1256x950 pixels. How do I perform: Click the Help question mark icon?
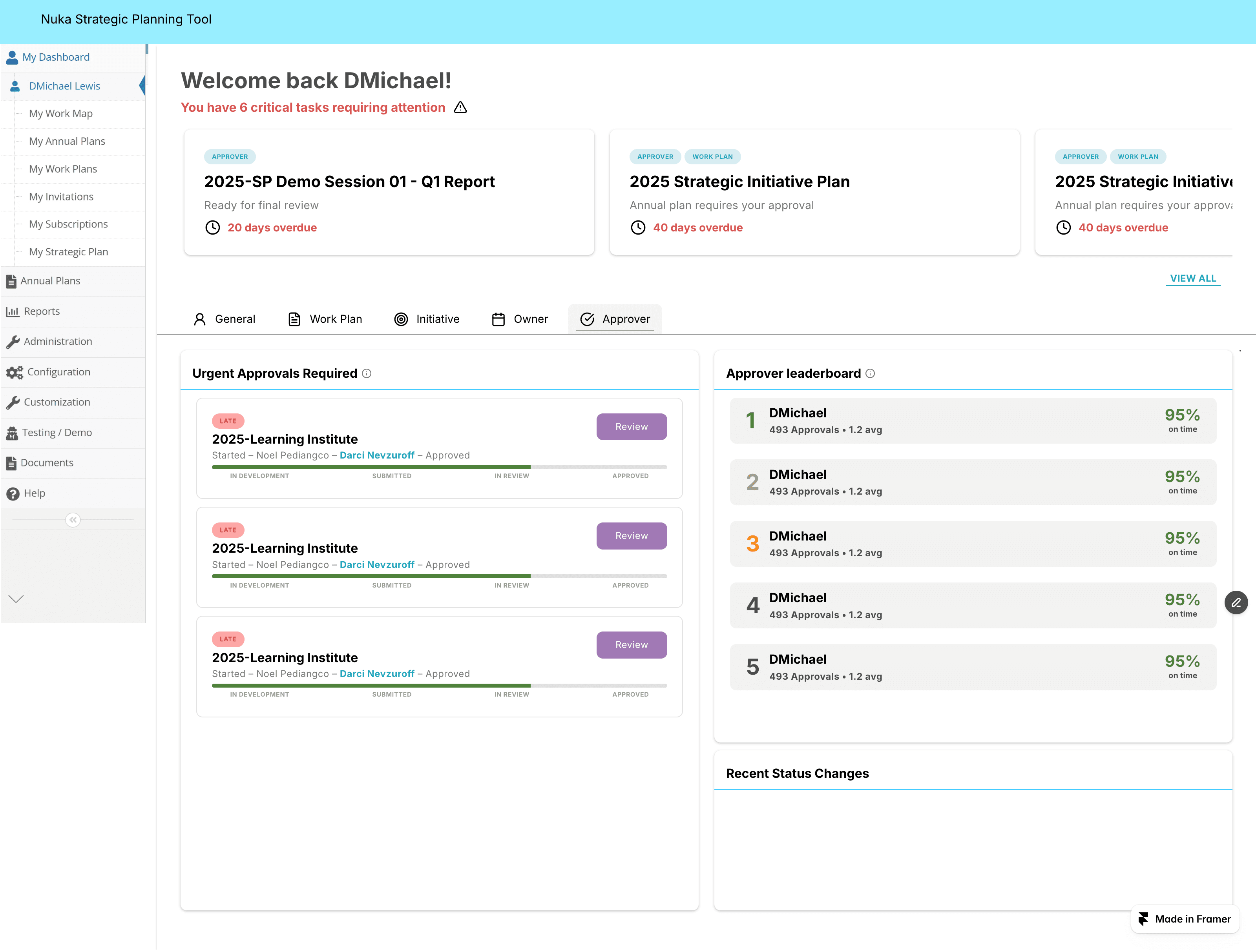tap(13, 494)
